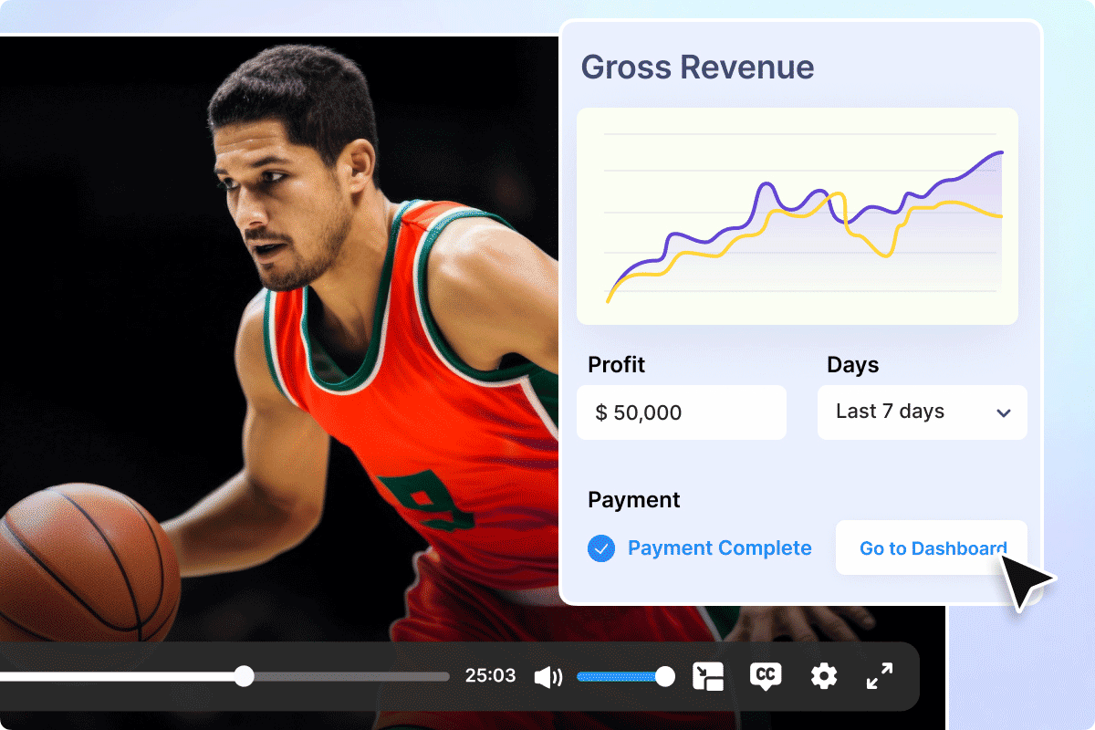Click the Profit label
This screenshot has width=1095, height=730.
pos(616,365)
